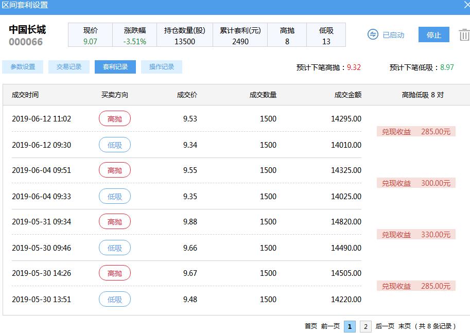Click the 高抛 badge dated 2019-05-31
The height and width of the screenshot is (333, 470).
(x=114, y=222)
